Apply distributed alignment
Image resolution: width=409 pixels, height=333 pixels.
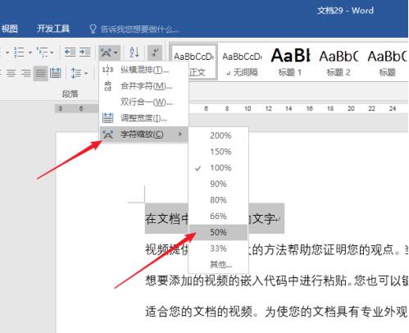click(56, 73)
